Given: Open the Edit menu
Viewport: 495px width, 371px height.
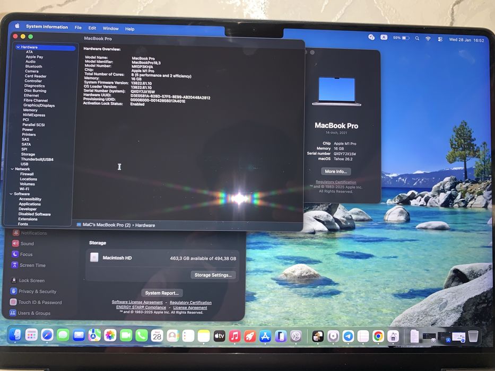Looking at the screenshot, I should point(92,28).
